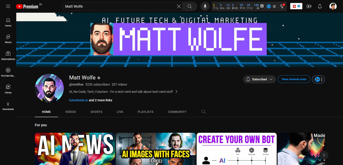Open the Create video camera icon
Viewport: 343px width, 165px height.
(309, 6)
